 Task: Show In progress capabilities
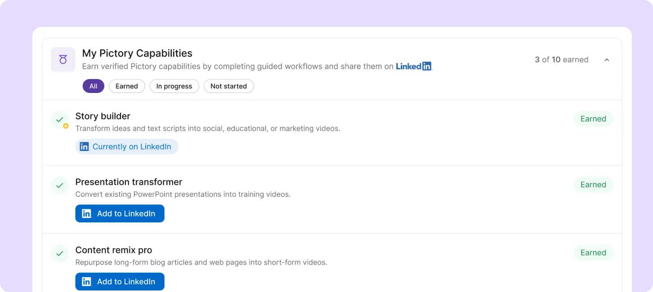174,86
